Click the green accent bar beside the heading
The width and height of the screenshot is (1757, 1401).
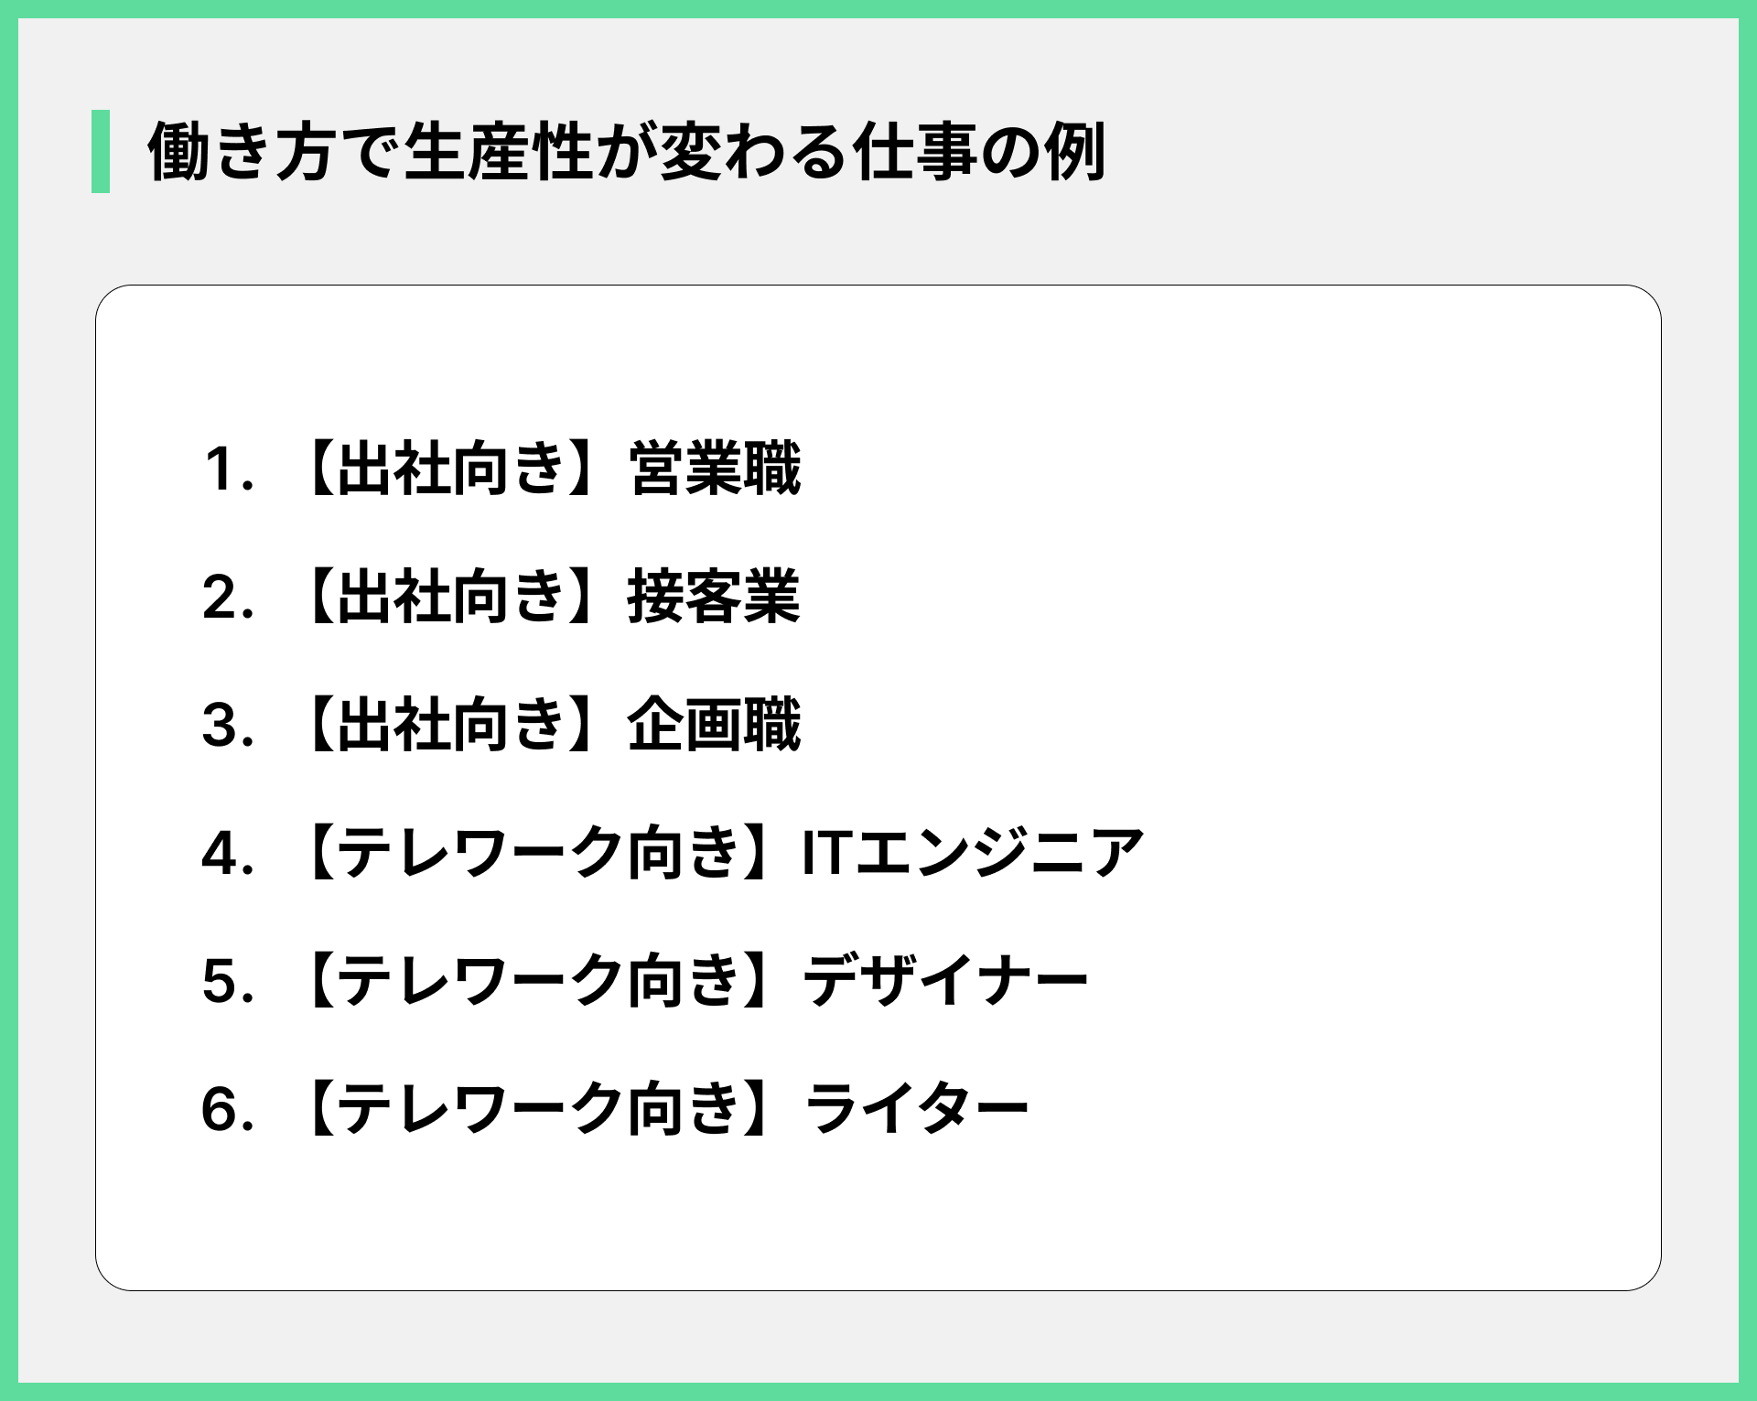[101, 151]
